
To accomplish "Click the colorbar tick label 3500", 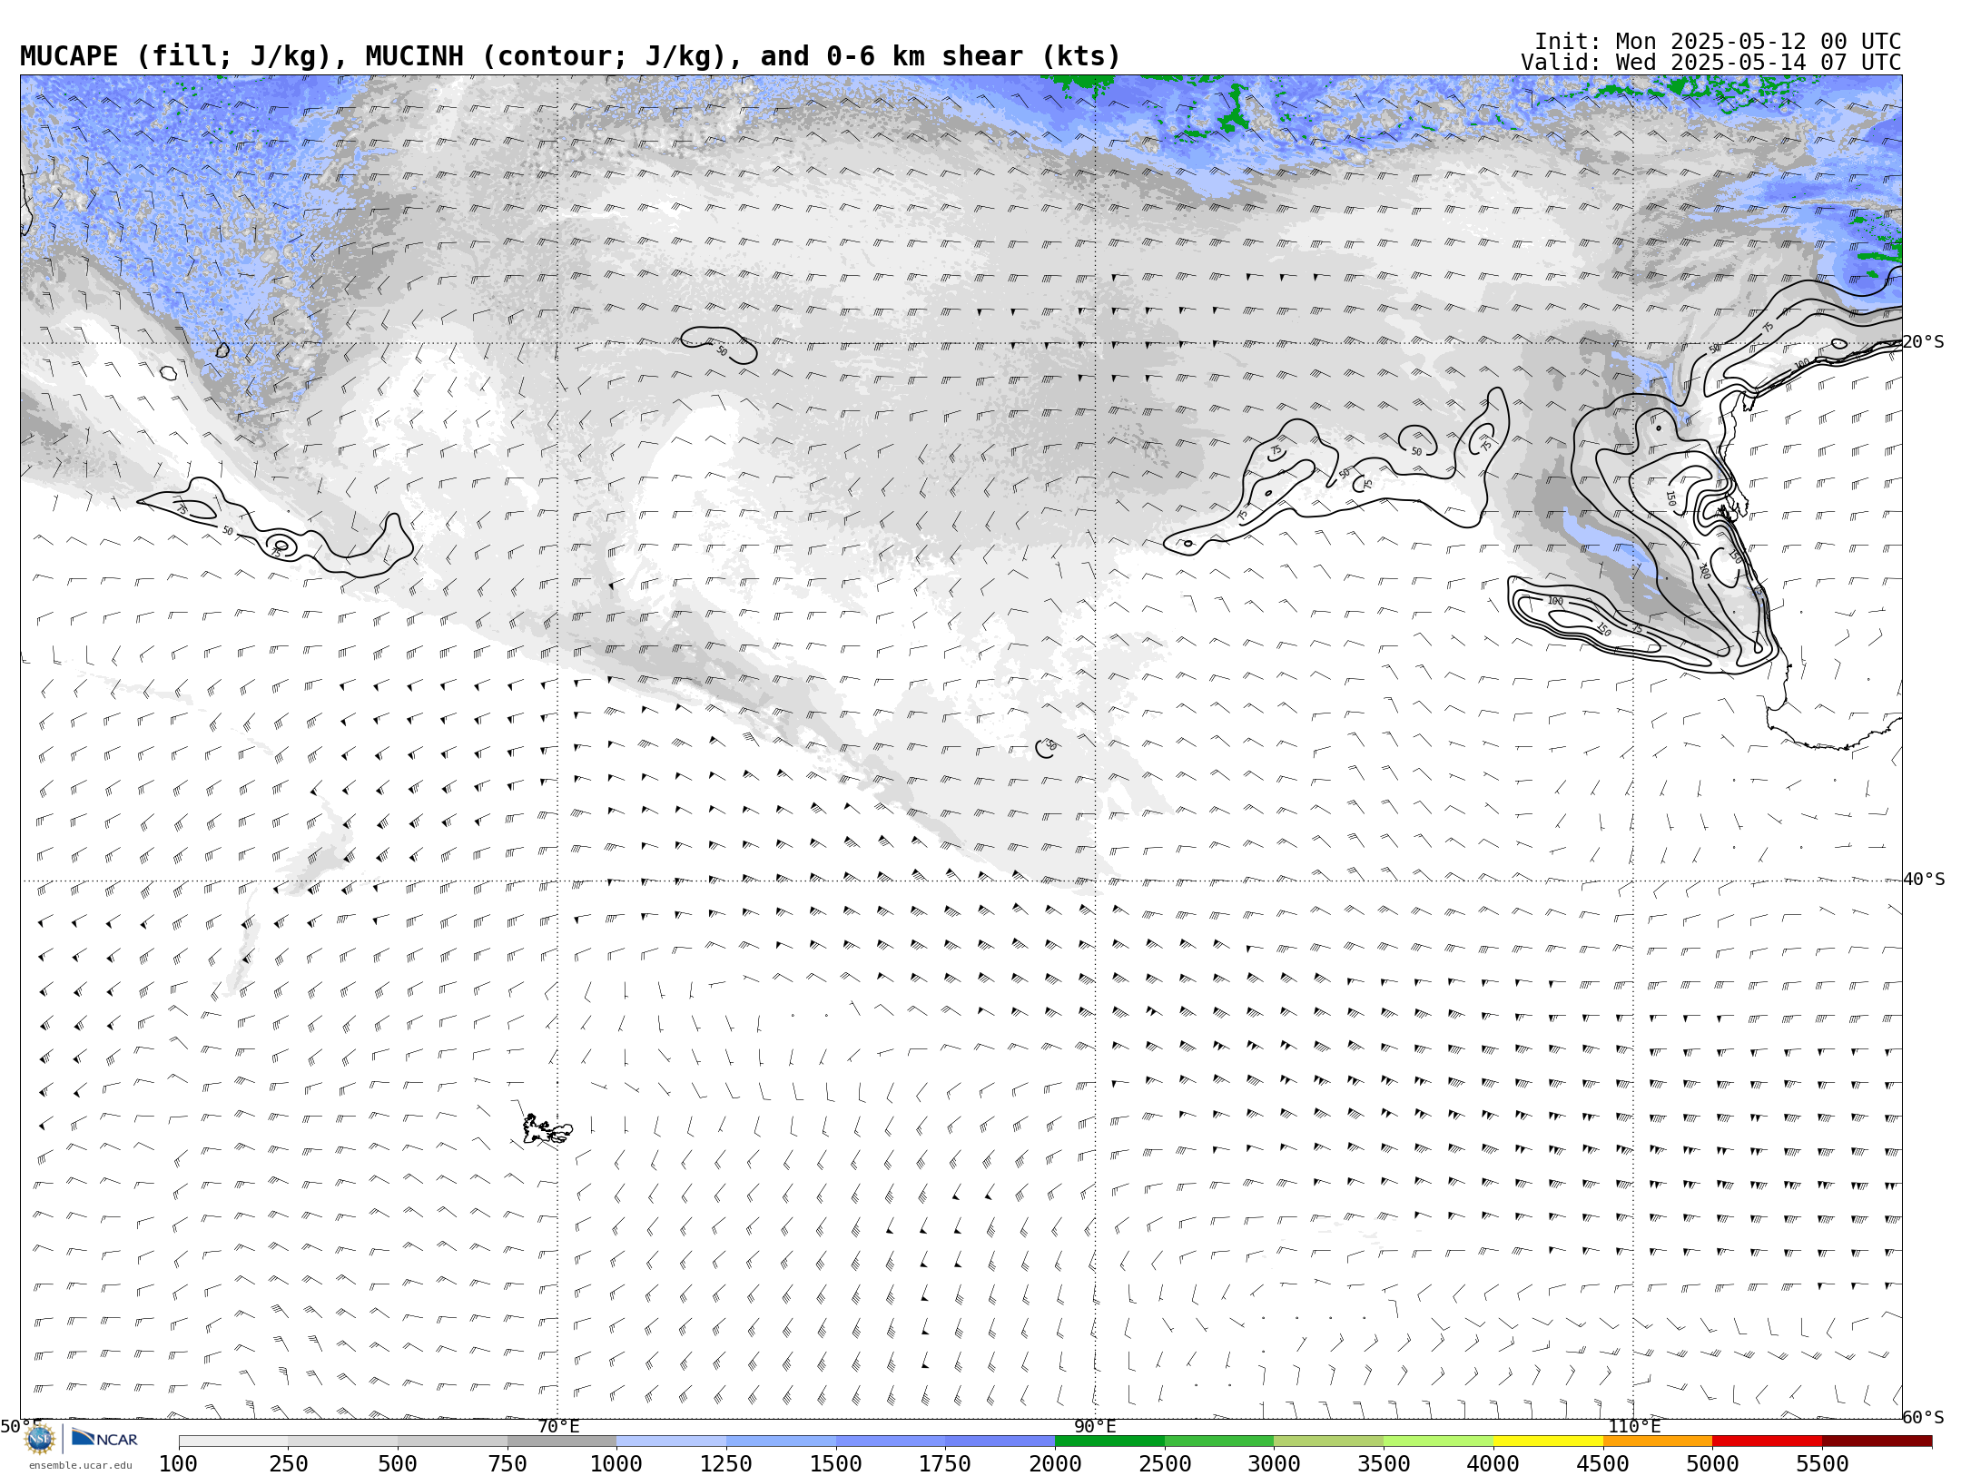I will click(1384, 1464).
